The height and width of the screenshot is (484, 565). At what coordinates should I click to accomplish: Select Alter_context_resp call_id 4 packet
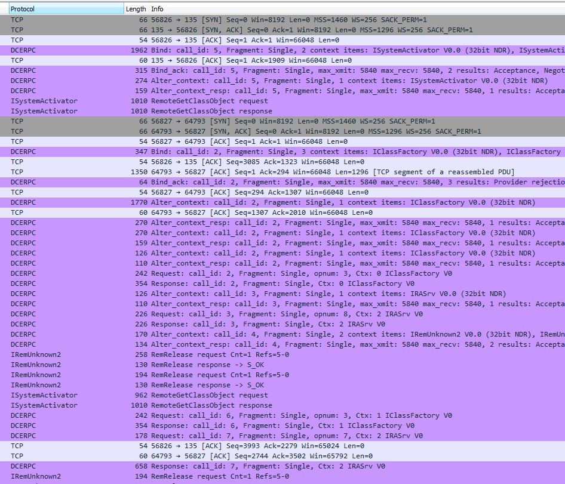coord(282,344)
